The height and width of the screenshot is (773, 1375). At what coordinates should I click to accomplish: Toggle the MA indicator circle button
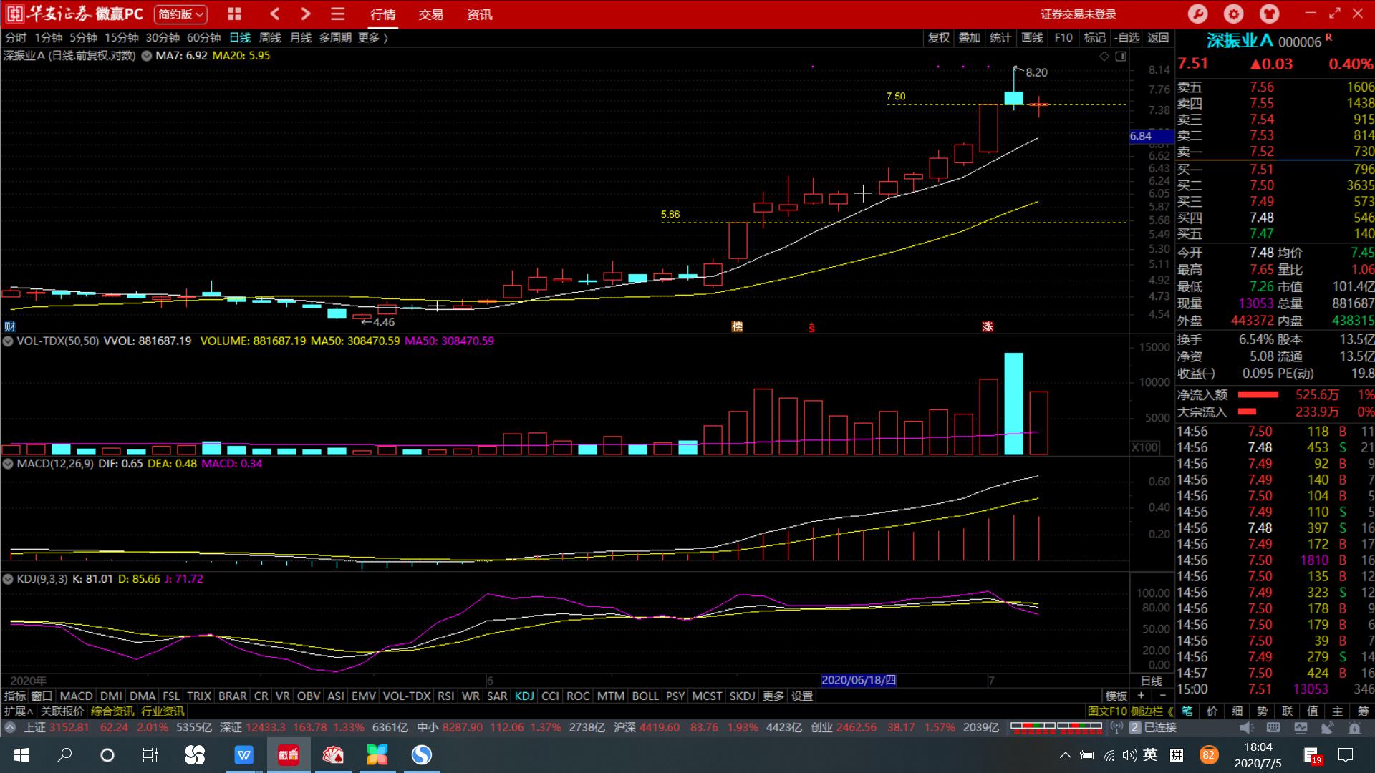point(147,56)
